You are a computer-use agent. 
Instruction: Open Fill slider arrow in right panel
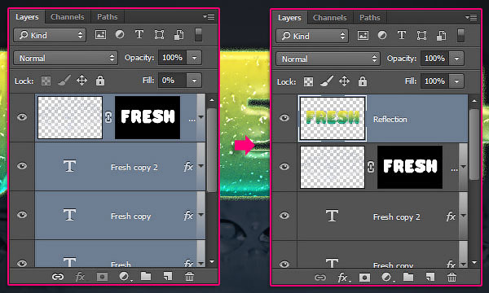456,81
